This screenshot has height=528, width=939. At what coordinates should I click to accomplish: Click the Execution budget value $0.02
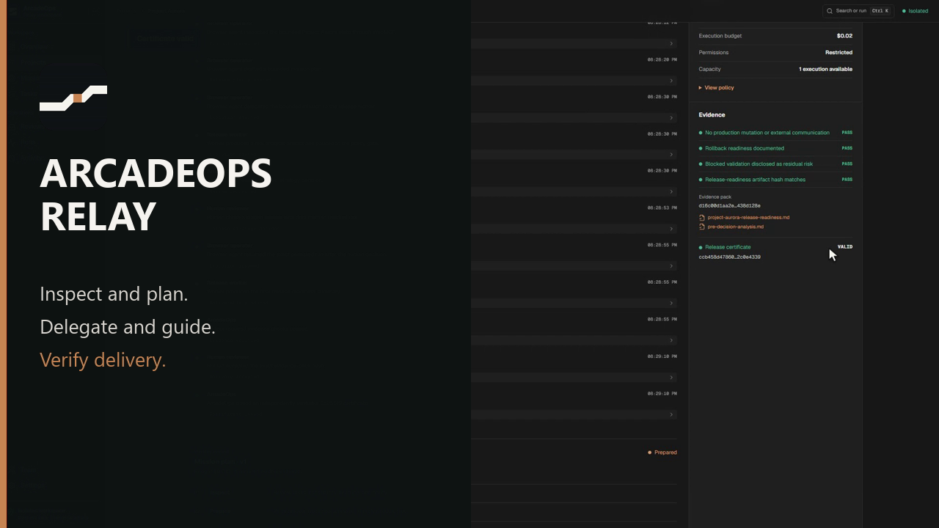tap(844, 36)
